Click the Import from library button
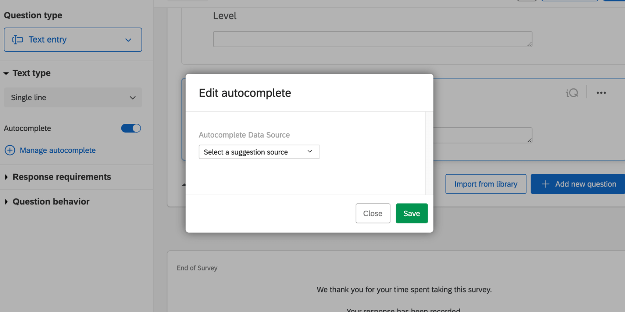Image resolution: width=625 pixels, height=312 pixels. pos(486,184)
